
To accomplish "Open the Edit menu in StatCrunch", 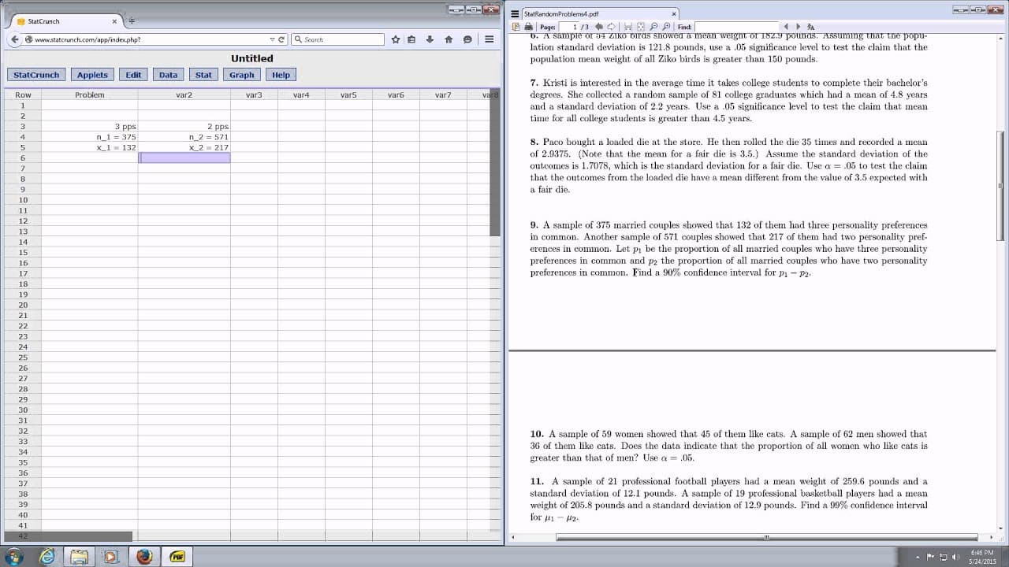I will coord(133,75).
